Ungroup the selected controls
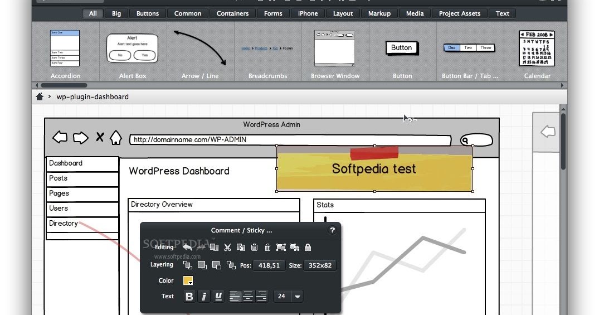This screenshot has width=599, height=315. [x=294, y=248]
